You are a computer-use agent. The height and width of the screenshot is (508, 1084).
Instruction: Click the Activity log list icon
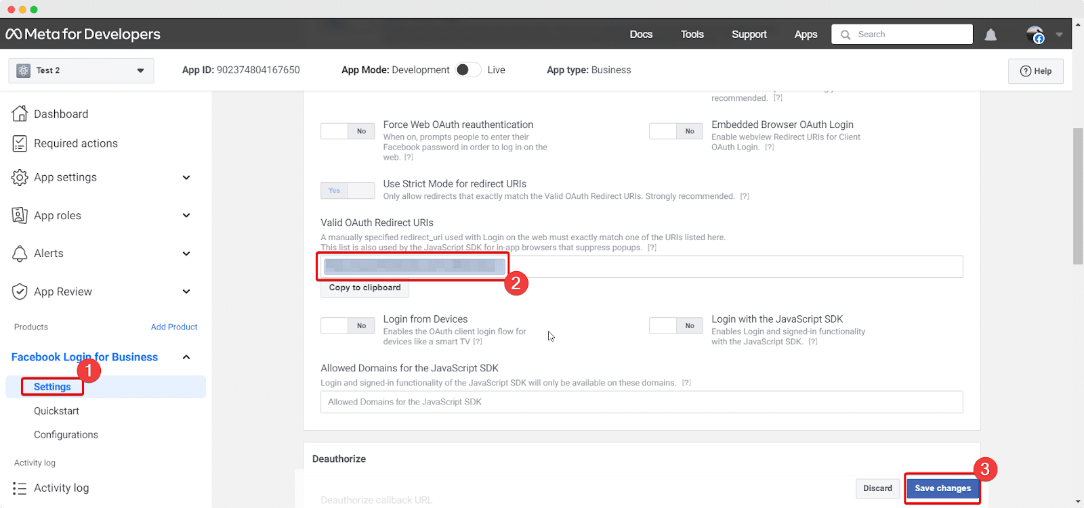20,488
